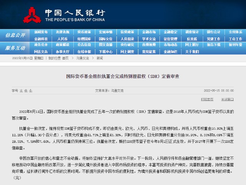
Task: Click the 服务互动 category header
Action: coord(15,48)
